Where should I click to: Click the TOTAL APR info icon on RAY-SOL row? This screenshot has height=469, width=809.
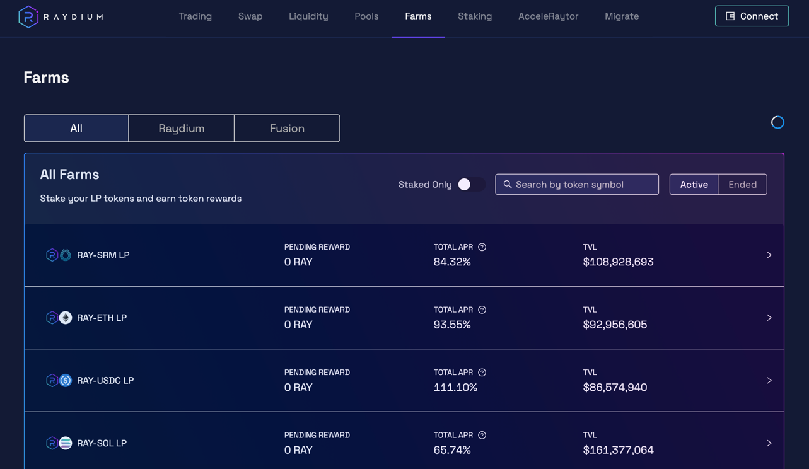point(482,435)
